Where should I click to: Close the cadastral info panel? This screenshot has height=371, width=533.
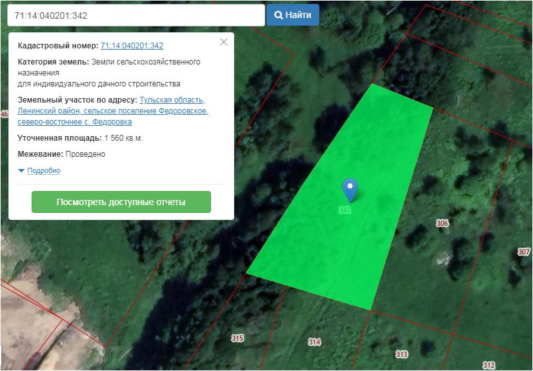224,43
